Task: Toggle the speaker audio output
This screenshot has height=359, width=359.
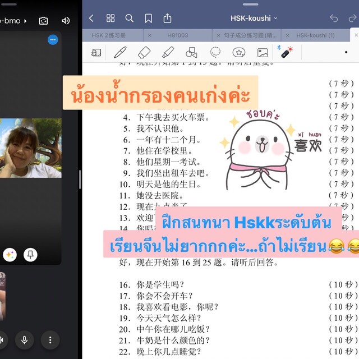Action: click(x=66, y=21)
